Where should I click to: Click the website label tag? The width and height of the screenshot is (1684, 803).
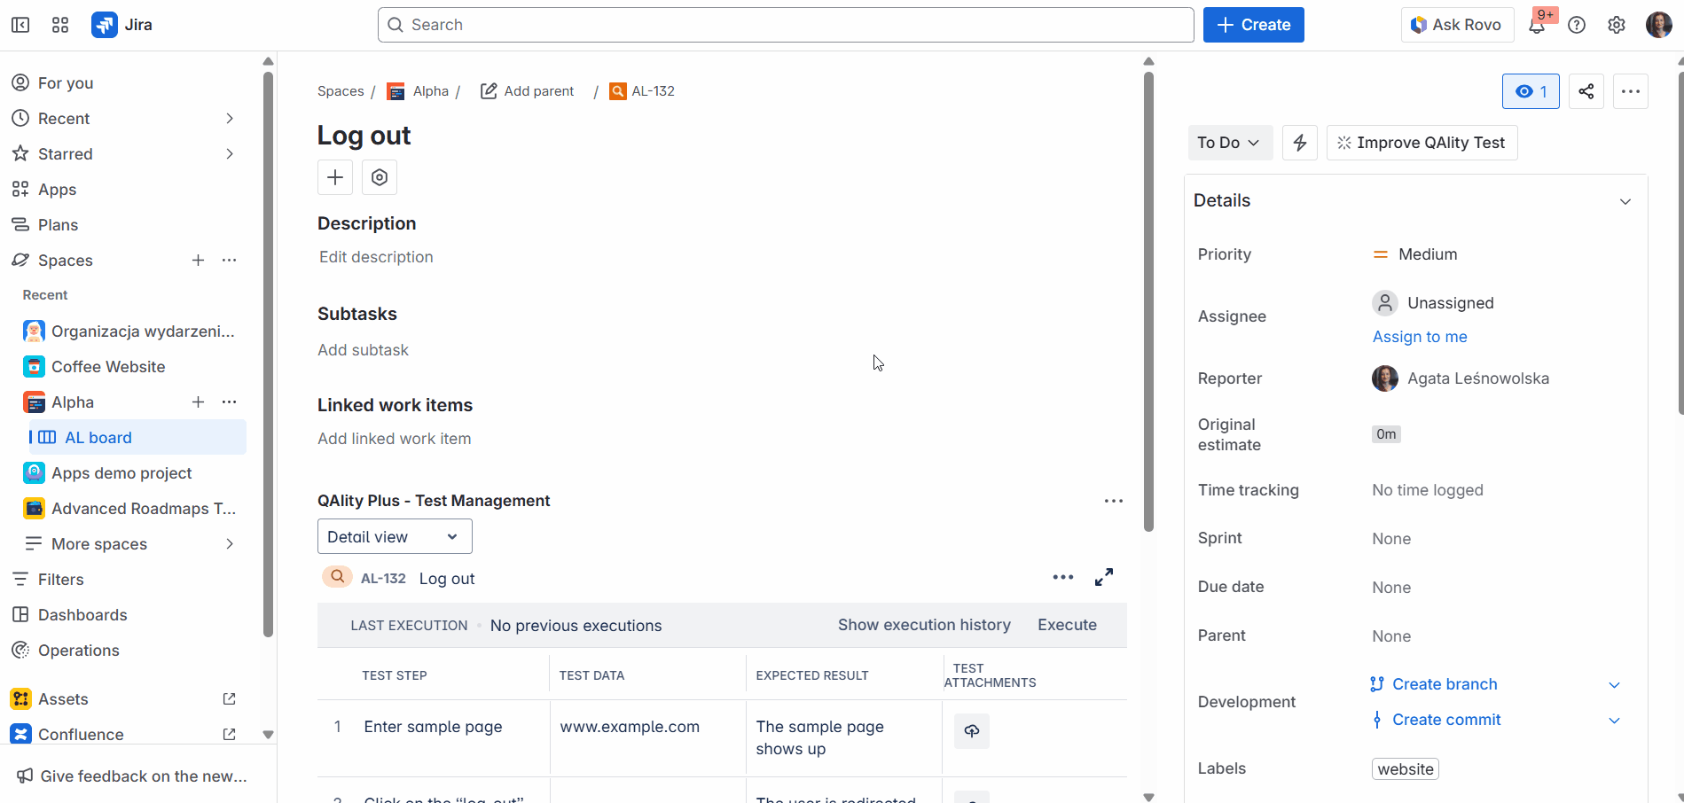1406,769
